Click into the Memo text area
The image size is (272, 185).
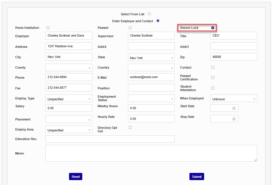pyautogui.click(x=151, y=153)
